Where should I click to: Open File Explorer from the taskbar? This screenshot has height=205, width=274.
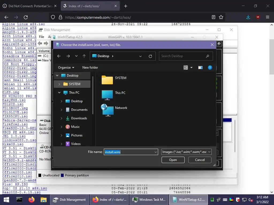coord(44,200)
